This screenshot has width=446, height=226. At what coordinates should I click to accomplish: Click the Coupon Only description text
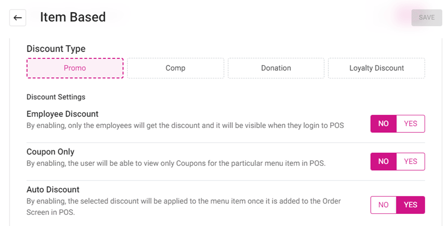[x=176, y=163]
